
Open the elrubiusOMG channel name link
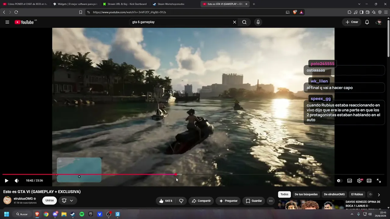[x=23, y=199]
